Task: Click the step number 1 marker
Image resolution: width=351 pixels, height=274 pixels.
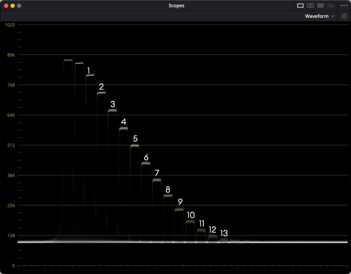Action: coord(89,71)
